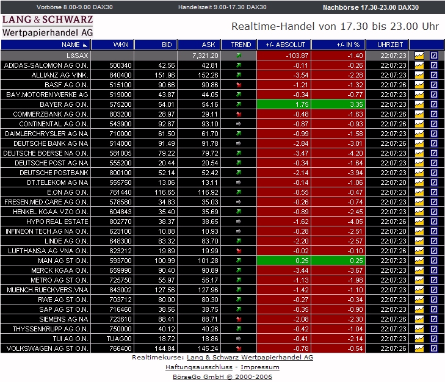Screen dimensions: 445x382
Task: Open chart icon for BAYER AG row
Action: [419, 104]
